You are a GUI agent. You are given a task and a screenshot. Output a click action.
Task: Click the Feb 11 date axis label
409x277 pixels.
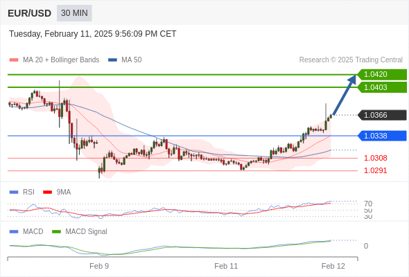pos(226,266)
